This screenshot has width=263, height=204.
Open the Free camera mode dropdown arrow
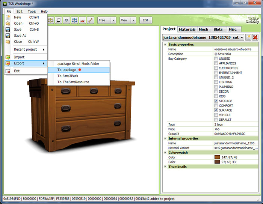tap(113, 20)
